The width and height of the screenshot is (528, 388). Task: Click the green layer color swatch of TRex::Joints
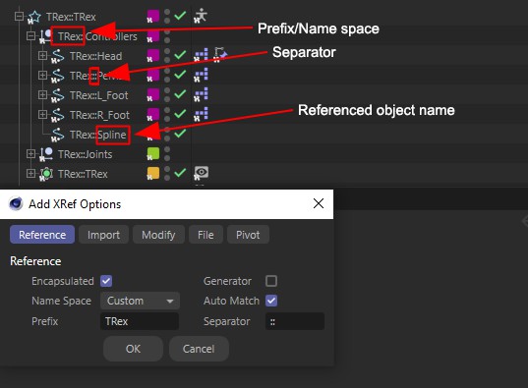tap(153, 154)
